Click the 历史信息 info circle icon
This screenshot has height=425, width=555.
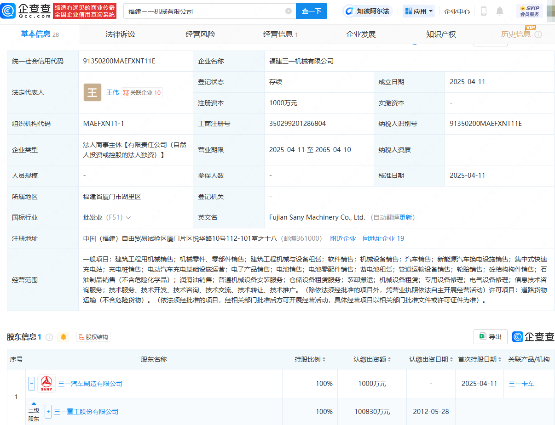(x=538, y=34)
